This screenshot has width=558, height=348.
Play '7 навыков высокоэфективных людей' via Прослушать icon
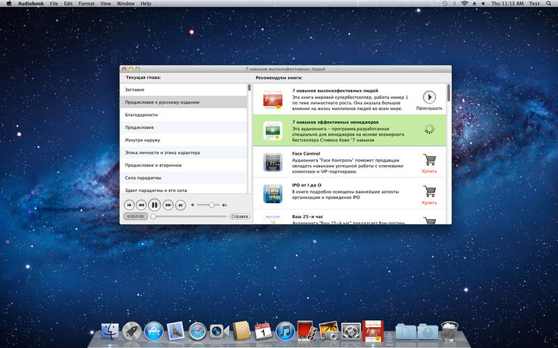pos(429,97)
